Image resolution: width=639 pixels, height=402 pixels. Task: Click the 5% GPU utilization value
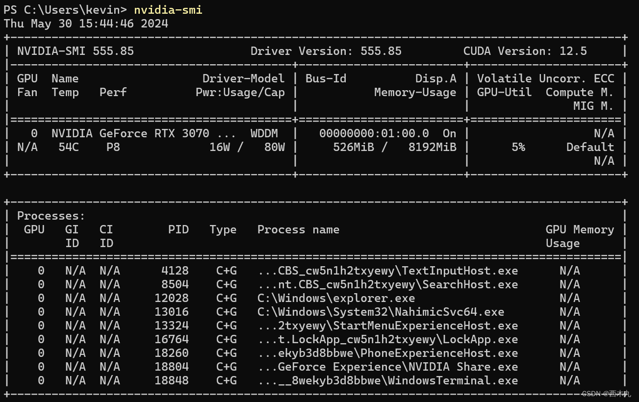click(518, 147)
